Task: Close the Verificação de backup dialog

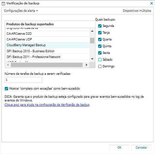Action: [x=152, y=3]
